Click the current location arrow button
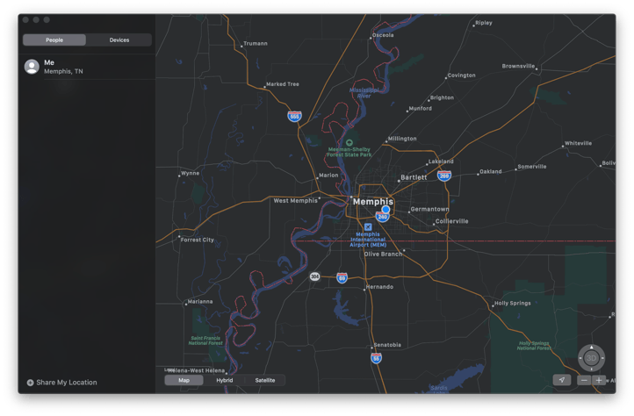 coord(562,380)
